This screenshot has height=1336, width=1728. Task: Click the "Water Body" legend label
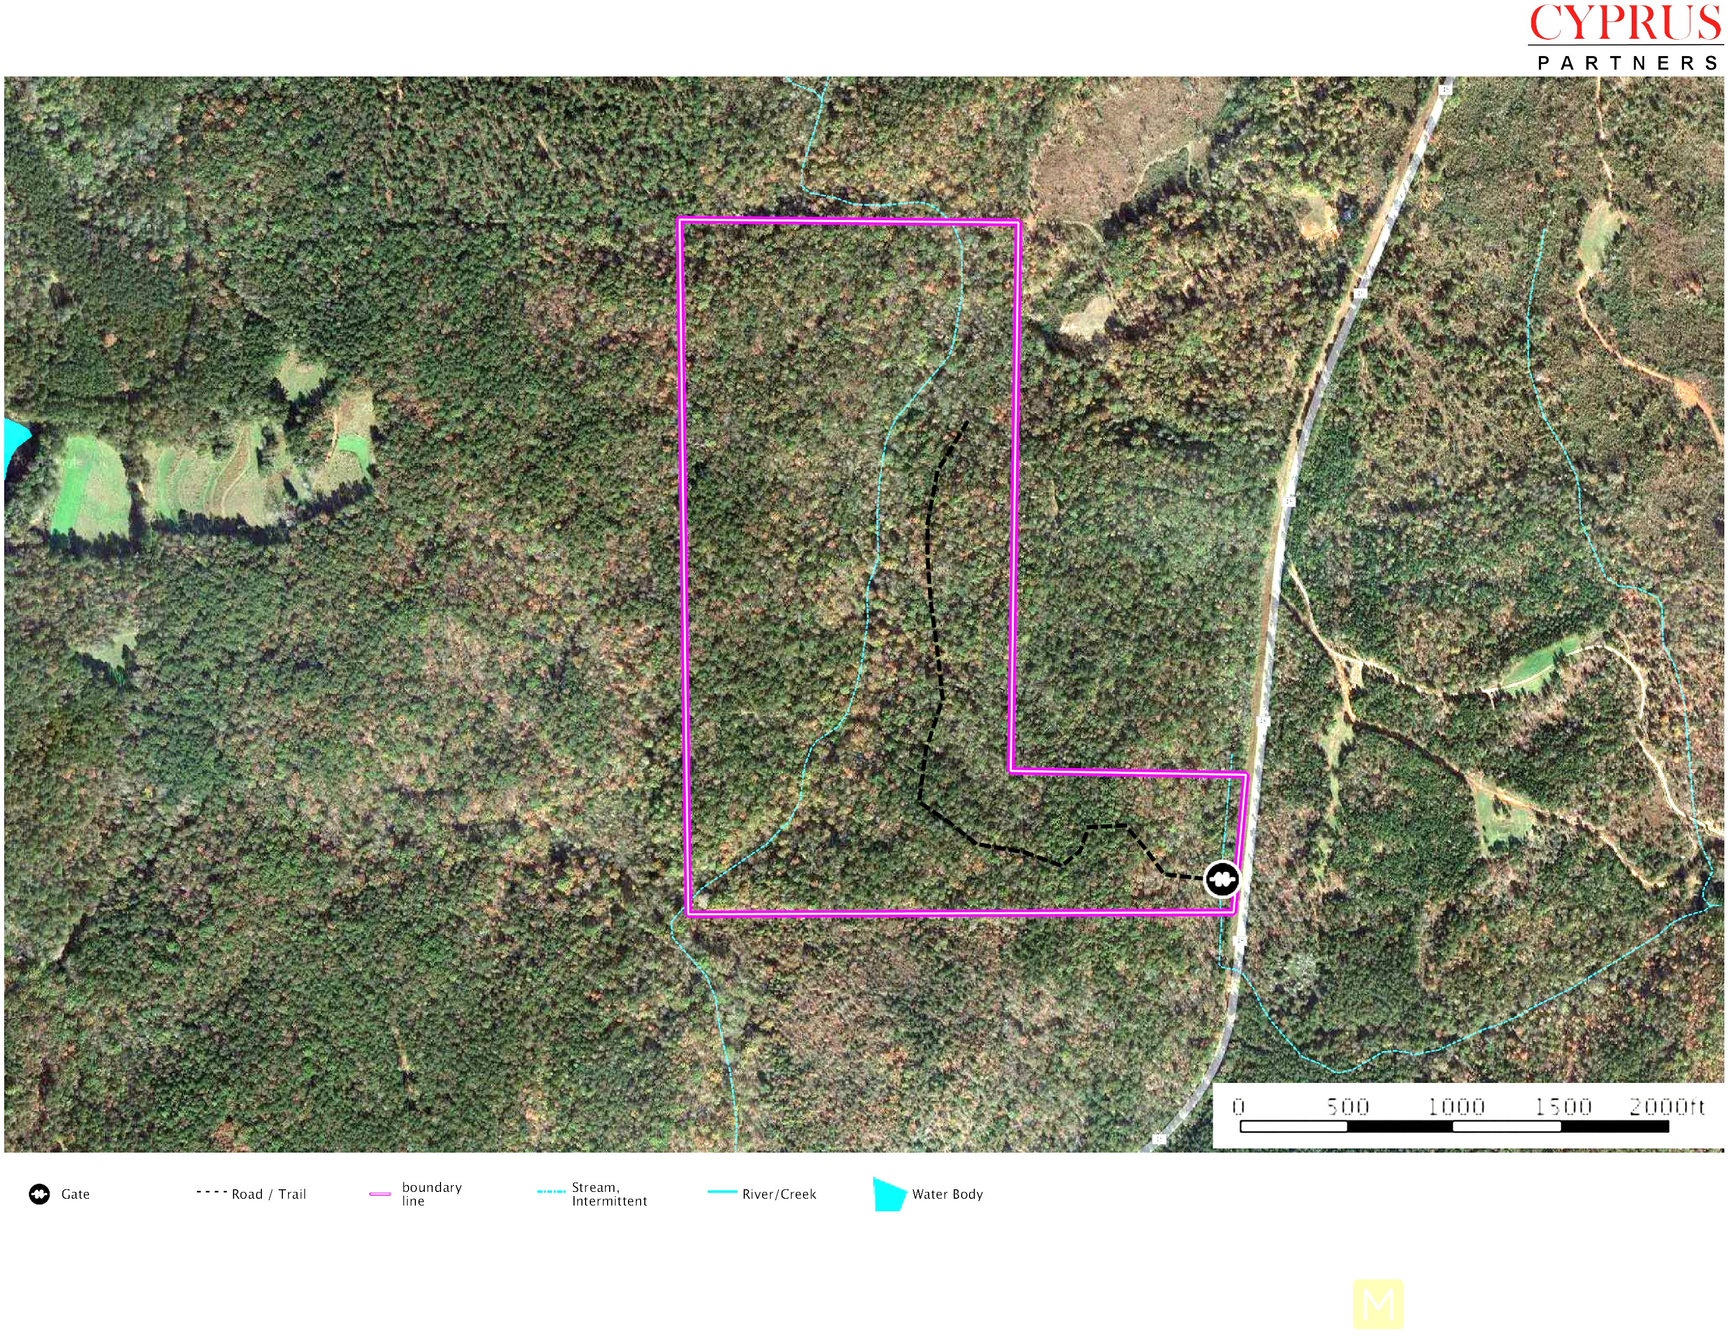click(x=947, y=1193)
